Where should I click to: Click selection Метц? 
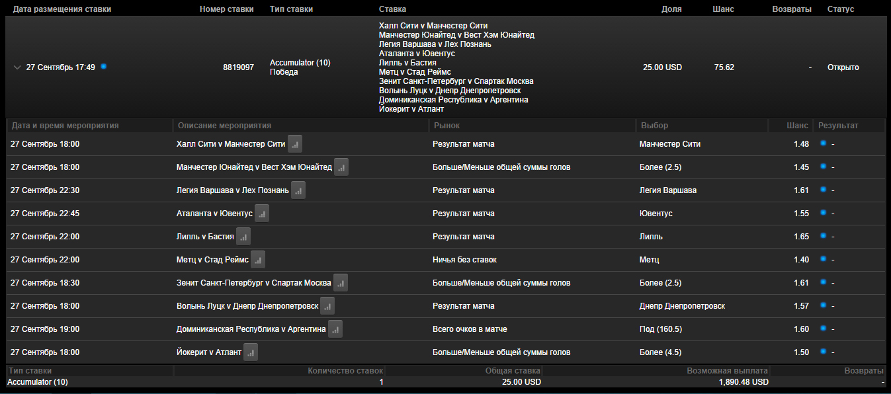(x=650, y=260)
